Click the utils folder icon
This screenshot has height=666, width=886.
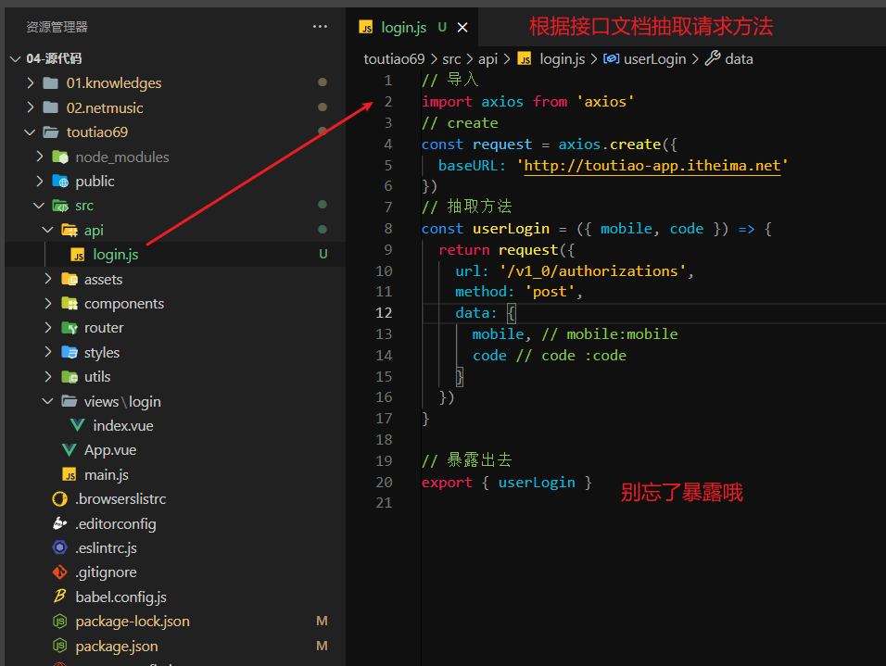pyautogui.click(x=69, y=376)
